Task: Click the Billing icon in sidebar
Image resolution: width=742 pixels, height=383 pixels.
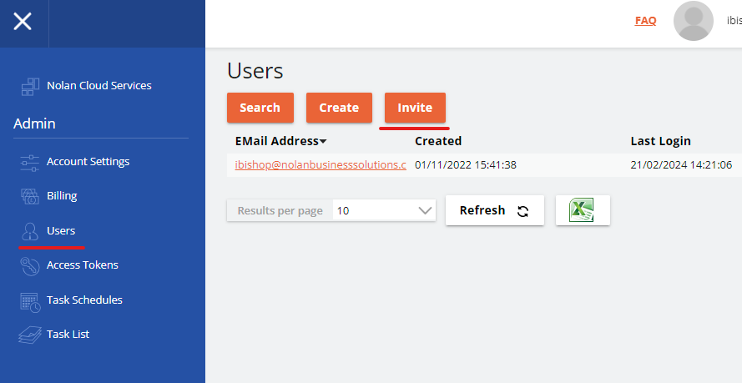Action: click(x=30, y=196)
